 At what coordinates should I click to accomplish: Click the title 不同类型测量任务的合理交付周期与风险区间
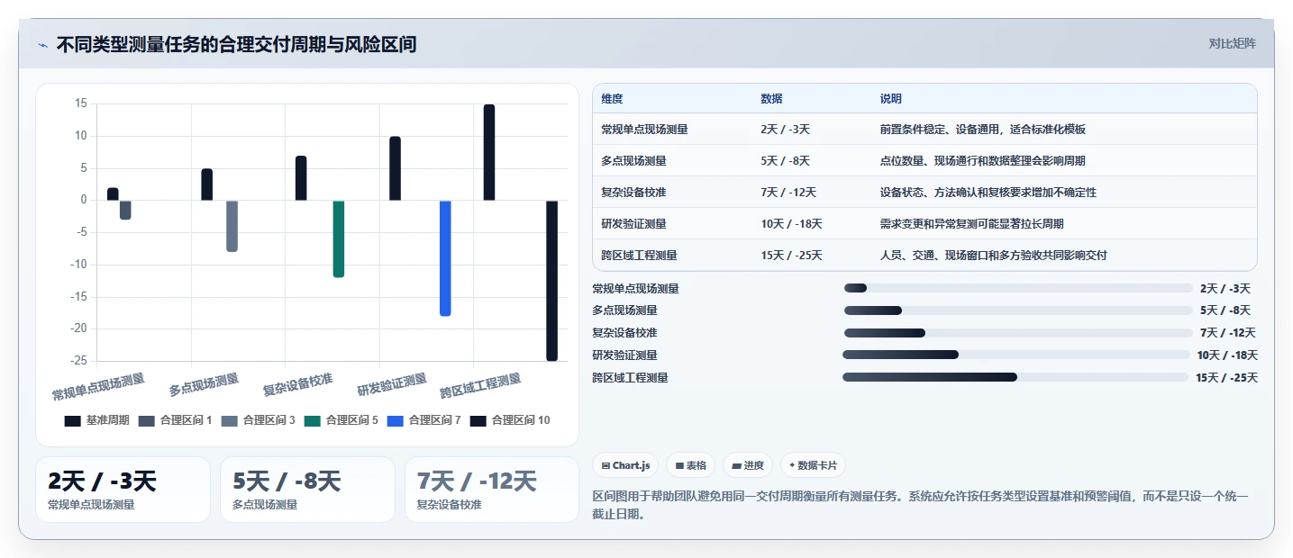pyautogui.click(x=236, y=44)
